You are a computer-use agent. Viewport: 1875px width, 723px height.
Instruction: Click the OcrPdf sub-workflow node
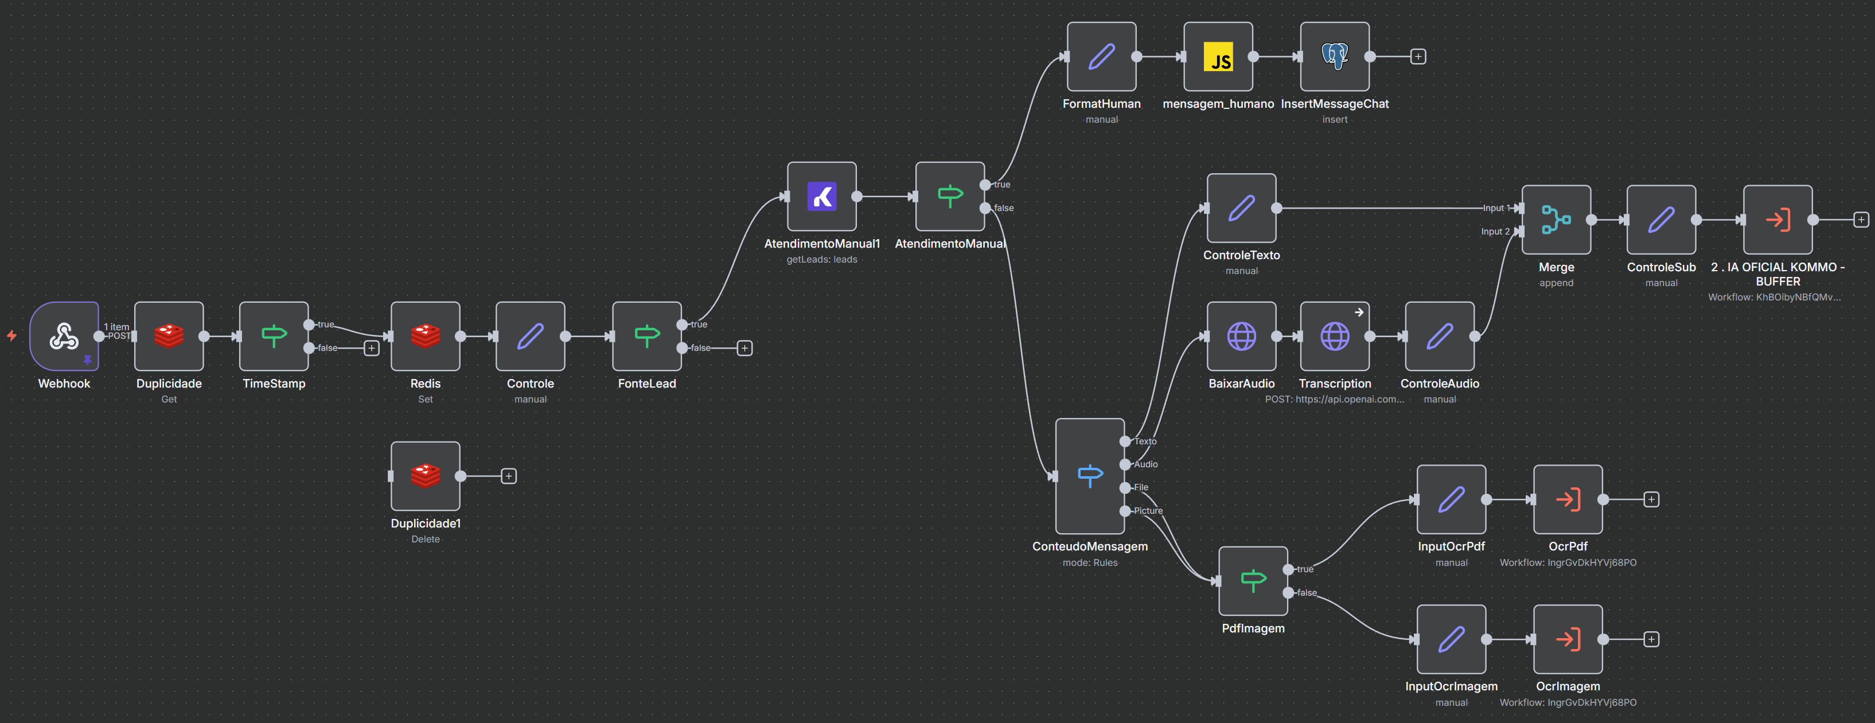click(1568, 499)
